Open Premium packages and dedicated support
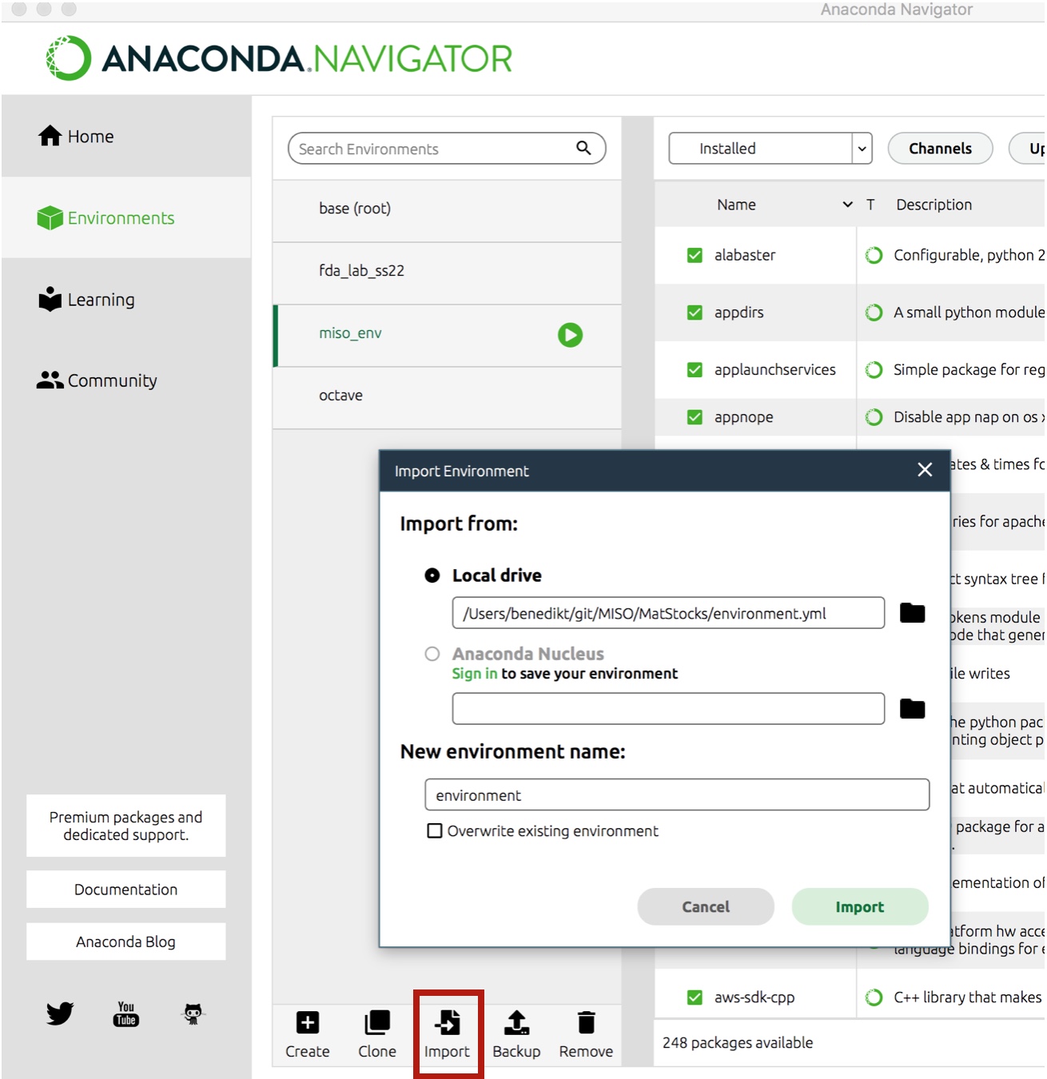This screenshot has height=1079, width=1047. tap(126, 826)
